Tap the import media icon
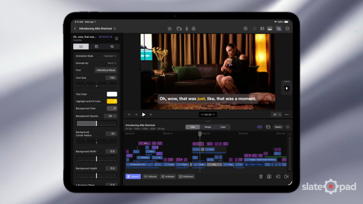Image resolution: width=363 pixels, height=204 pixels. click(x=170, y=29)
